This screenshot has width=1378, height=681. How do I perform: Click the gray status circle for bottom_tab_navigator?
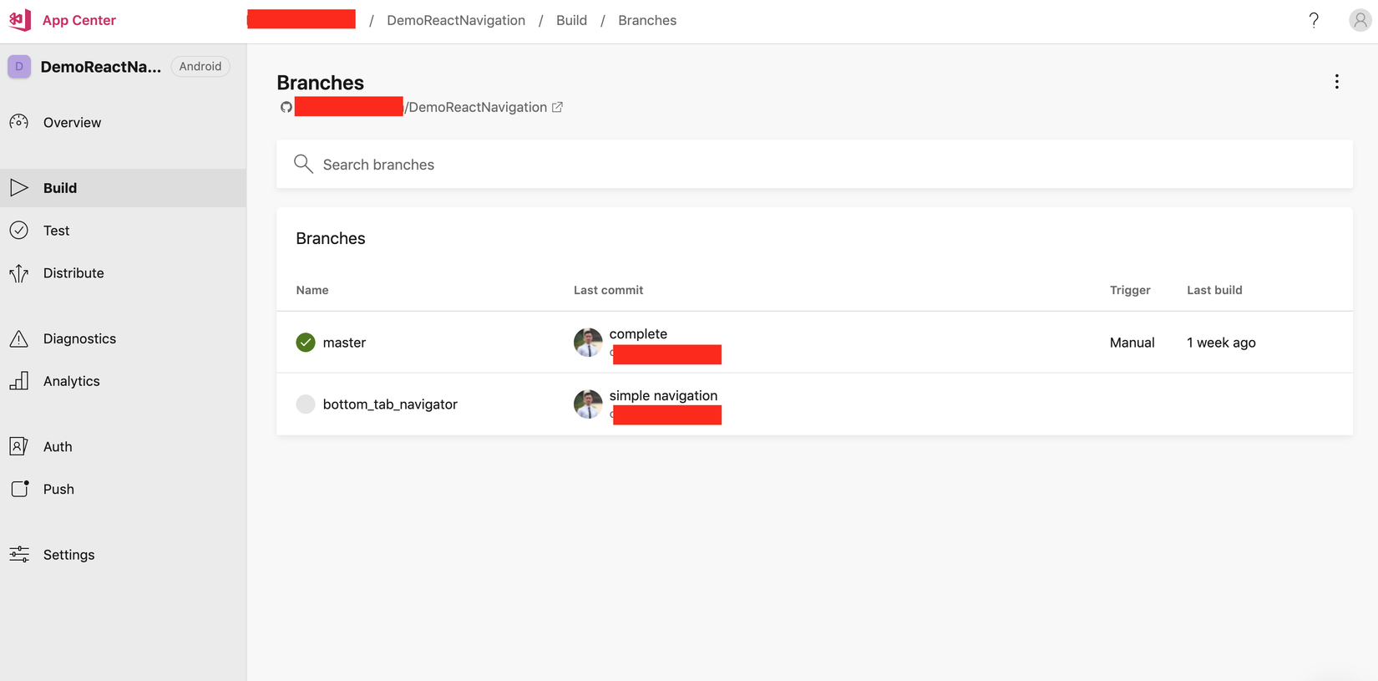(306, 404)
